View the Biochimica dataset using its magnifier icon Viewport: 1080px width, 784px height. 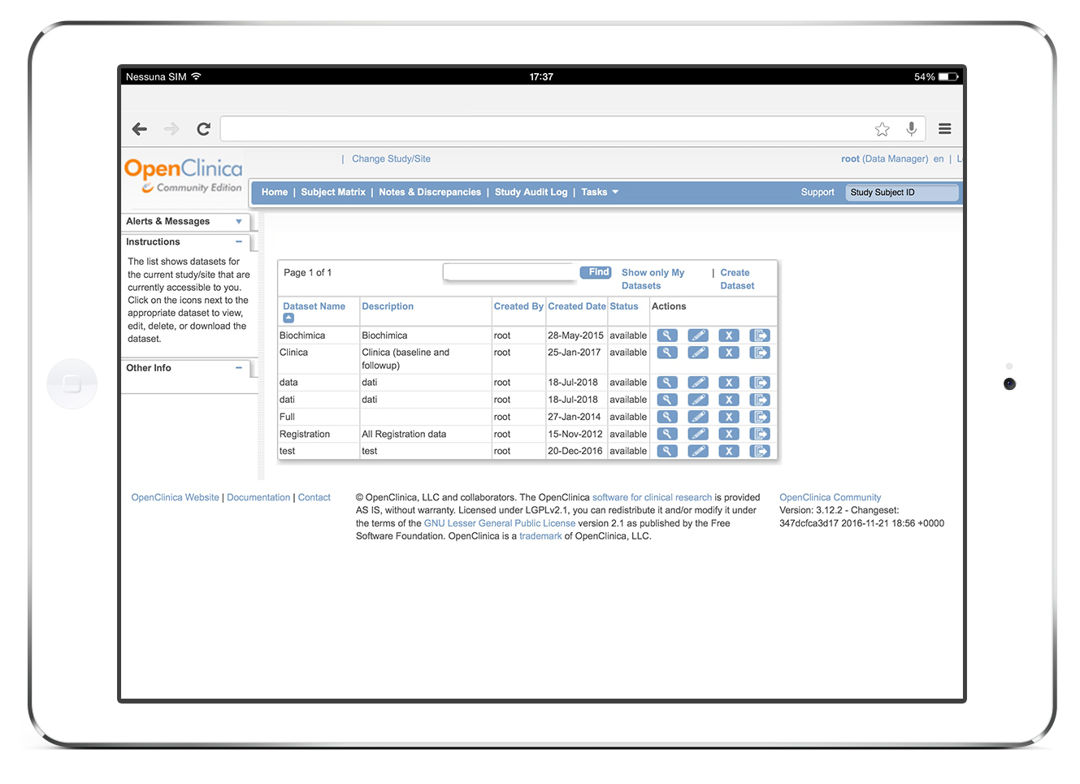[x=667, y=335]
